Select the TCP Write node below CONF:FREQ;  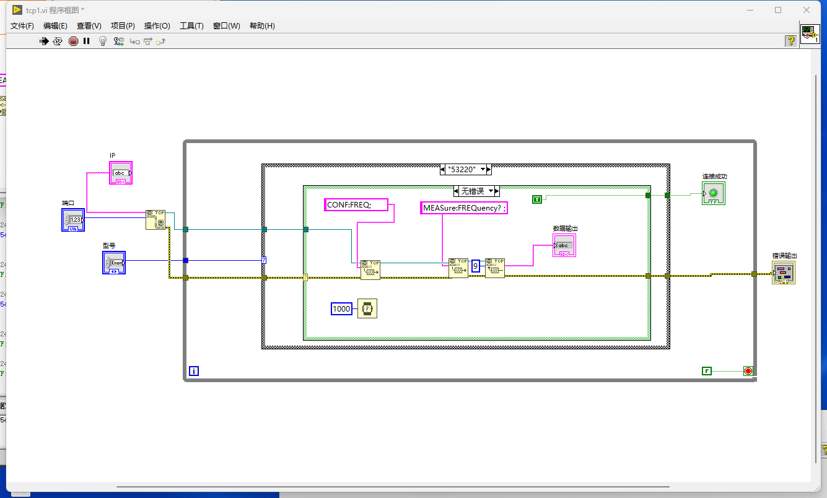pos(370,269)
